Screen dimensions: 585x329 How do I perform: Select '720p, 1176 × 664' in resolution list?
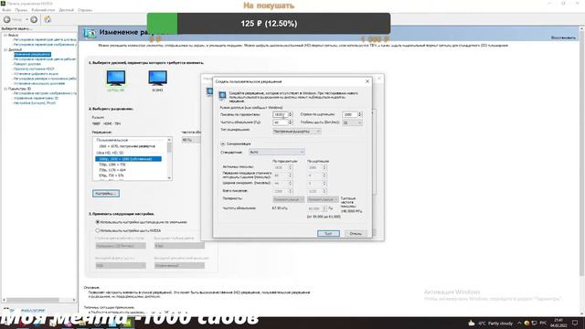[112, 170]
